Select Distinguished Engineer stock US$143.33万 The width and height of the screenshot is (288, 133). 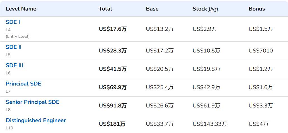pos(210,124)
